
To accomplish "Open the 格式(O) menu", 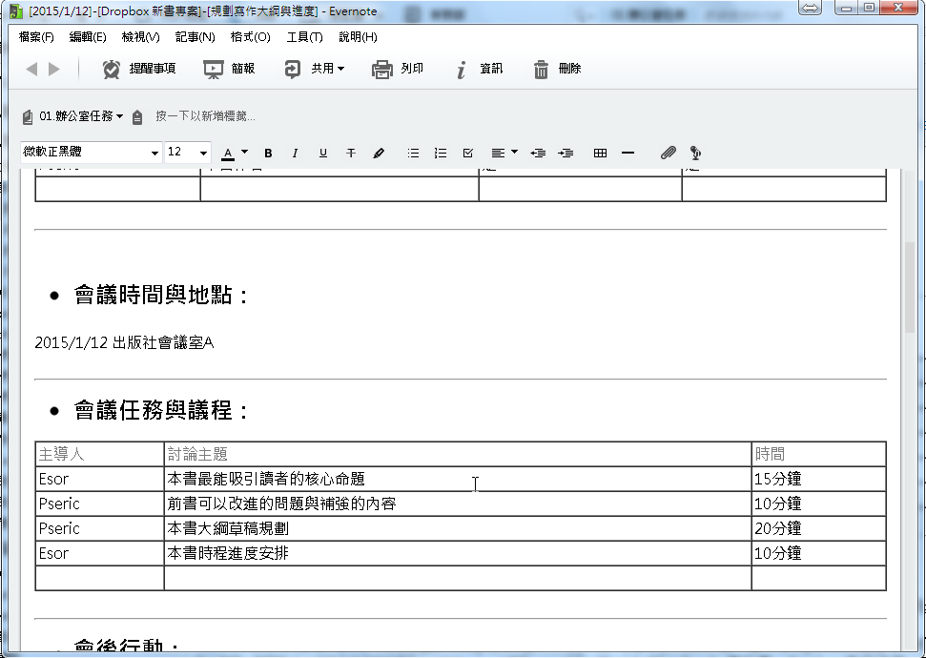I will coord(250,37).
